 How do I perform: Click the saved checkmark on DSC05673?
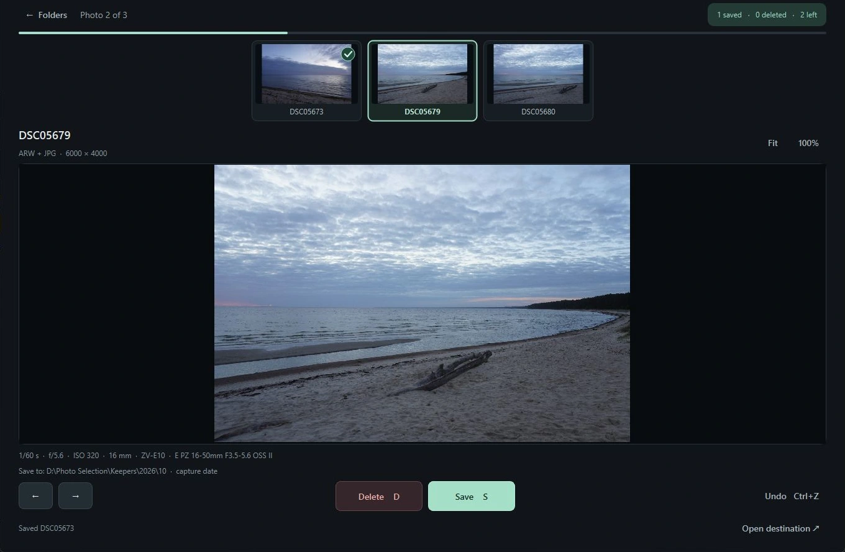click(x=349, y=54)
